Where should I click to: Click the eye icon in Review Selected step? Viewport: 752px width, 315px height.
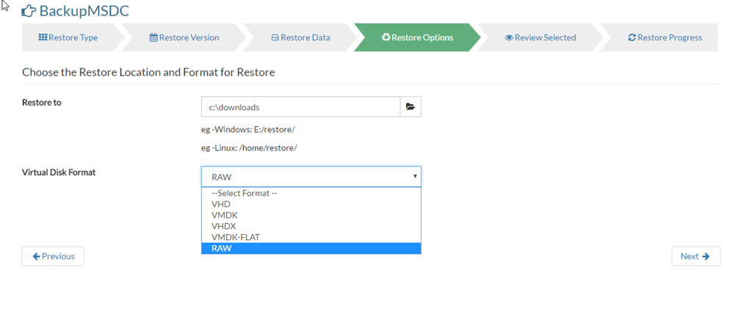(509, 37)
